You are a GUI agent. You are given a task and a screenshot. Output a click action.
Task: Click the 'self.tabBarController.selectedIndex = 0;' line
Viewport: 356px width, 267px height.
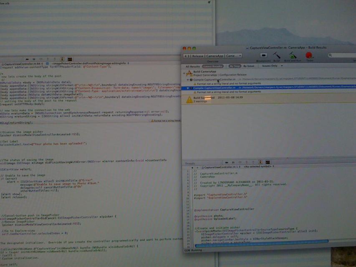coord(35,233)
